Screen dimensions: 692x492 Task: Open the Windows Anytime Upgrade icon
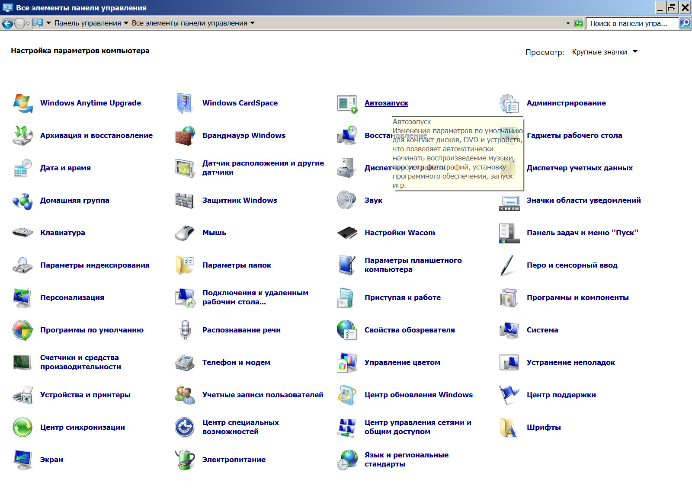tap(22, 103)
